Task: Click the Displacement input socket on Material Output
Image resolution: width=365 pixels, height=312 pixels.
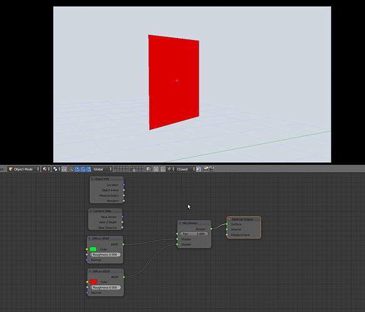Action: click(x=227, y=235)
